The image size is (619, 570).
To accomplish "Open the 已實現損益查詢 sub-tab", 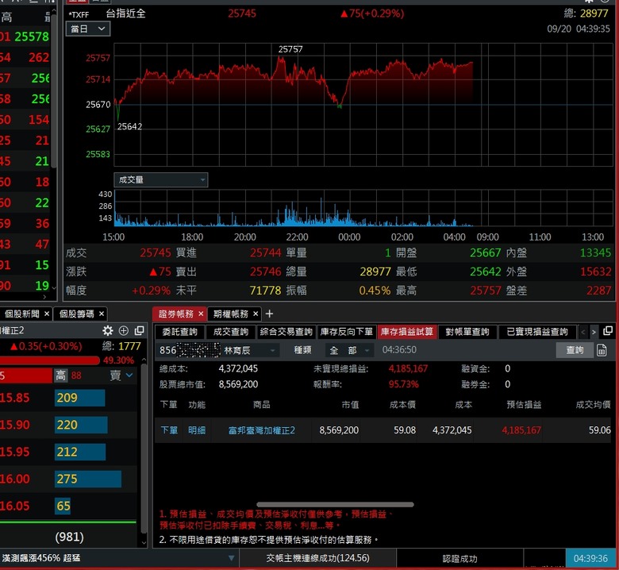I will pos(537,331).
